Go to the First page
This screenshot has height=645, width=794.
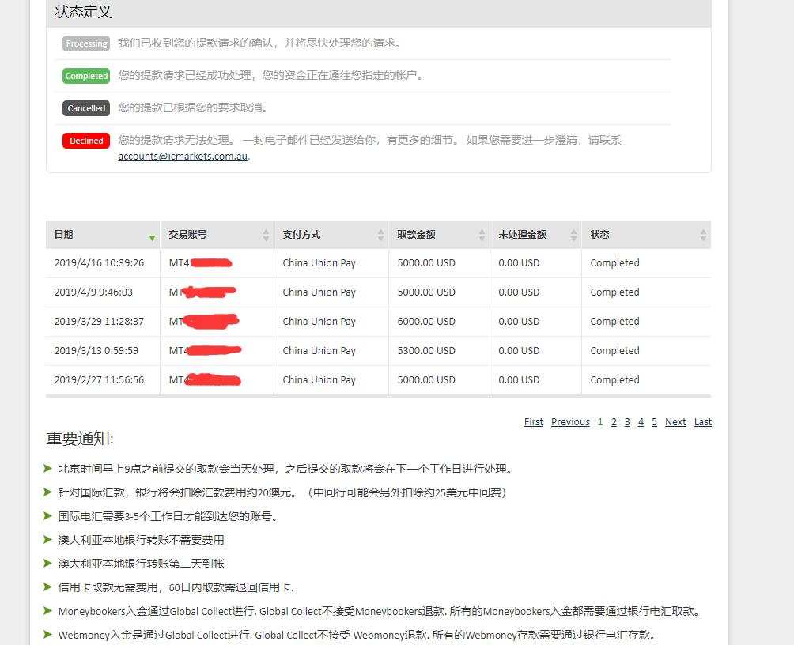tap(534, 422)
